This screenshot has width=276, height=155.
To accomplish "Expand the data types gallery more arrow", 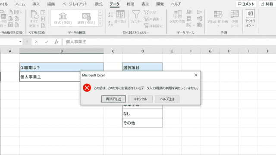I will [100, 23].
